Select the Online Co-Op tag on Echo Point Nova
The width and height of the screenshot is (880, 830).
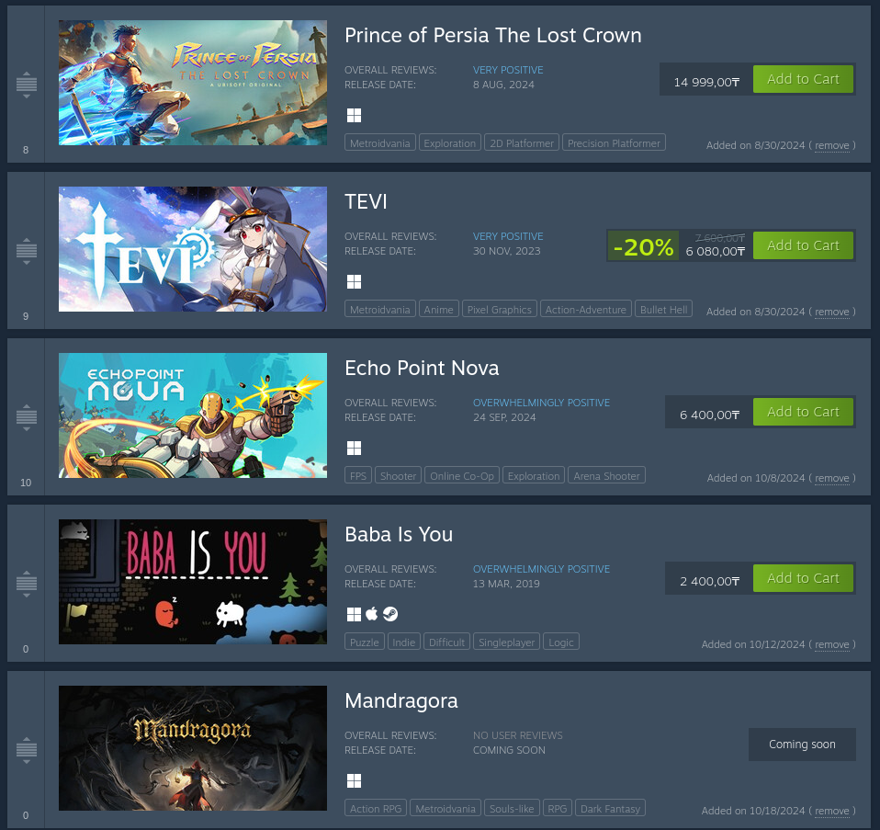tap(462, 475)
